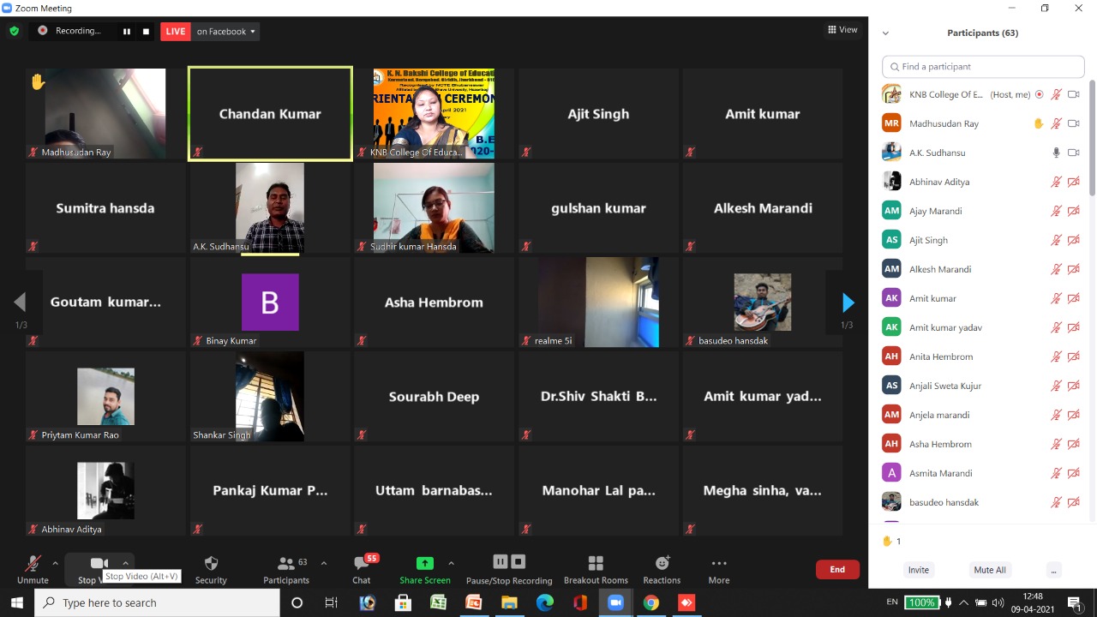The height and width of the screenshot is (617, 1097).
Task: Click the taskbar search box
Action: (158, 602)
